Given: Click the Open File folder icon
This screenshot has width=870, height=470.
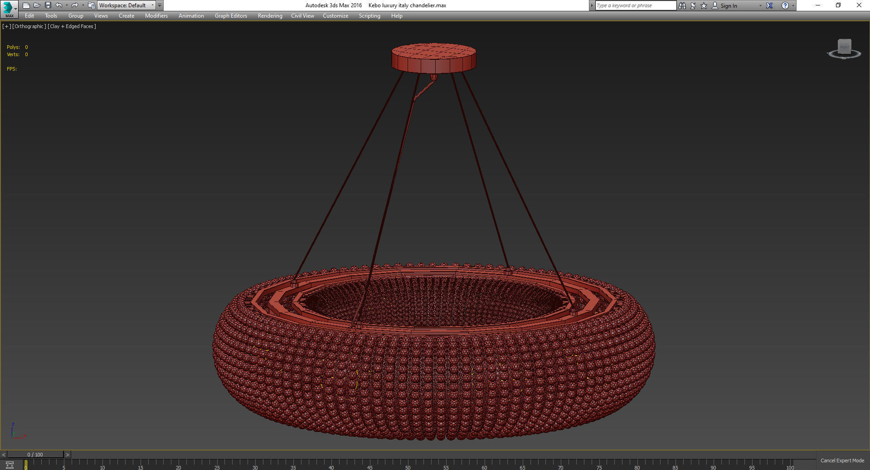Looking at the screenshot, I should coord(37,5).
